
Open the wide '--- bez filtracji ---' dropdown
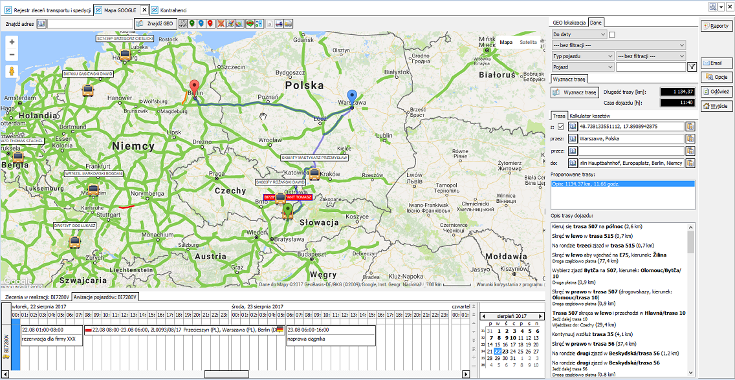(619, 45)
